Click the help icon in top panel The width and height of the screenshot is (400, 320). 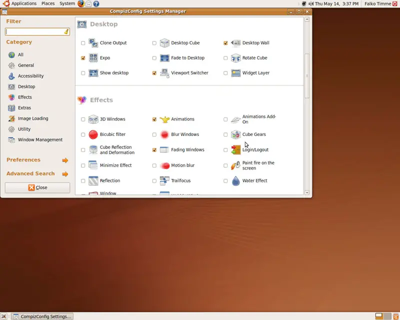(x=96, y=4)
